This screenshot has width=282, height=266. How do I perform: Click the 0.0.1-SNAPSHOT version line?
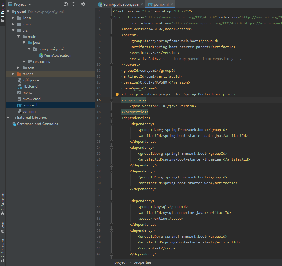click(x=156, y=82)
